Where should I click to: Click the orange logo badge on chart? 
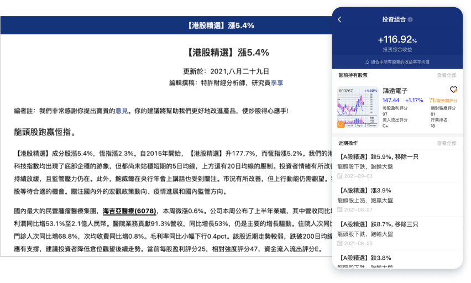341,125
